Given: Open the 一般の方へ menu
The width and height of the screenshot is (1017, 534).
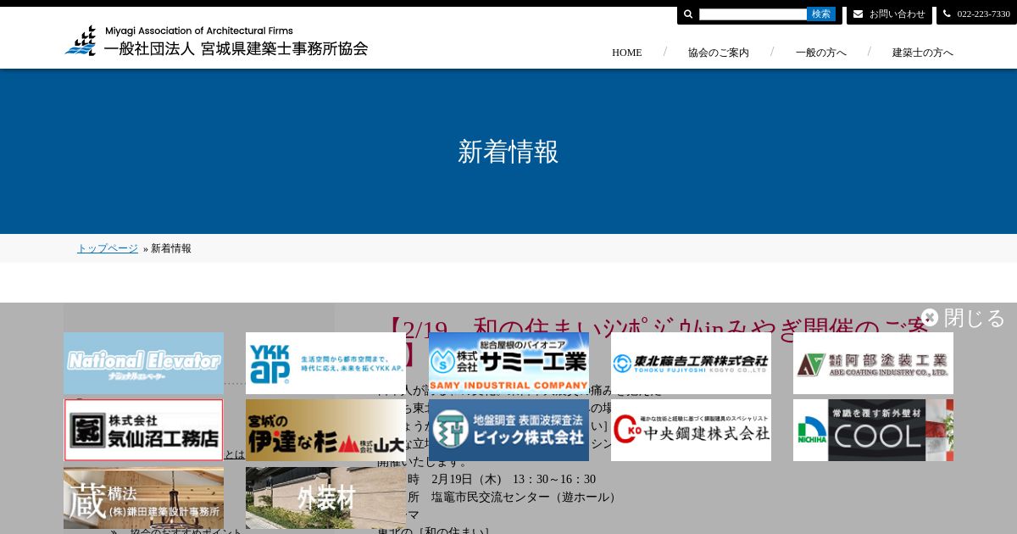Looking at the screenshot, I should click(x=820, y=53).
